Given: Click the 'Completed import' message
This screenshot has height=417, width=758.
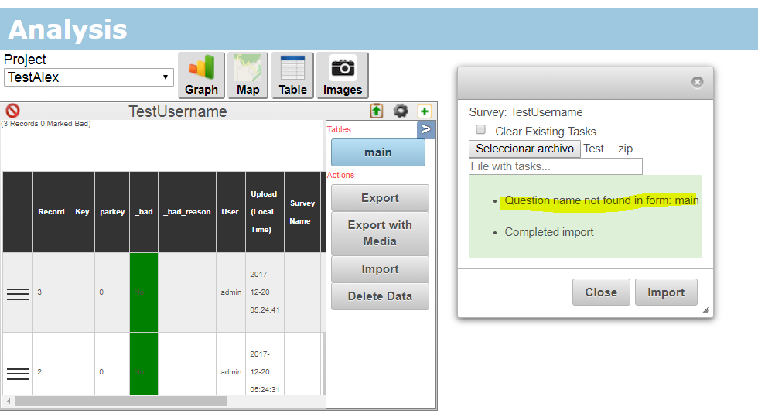Looking at the screenshot, I should pos(548,232).
